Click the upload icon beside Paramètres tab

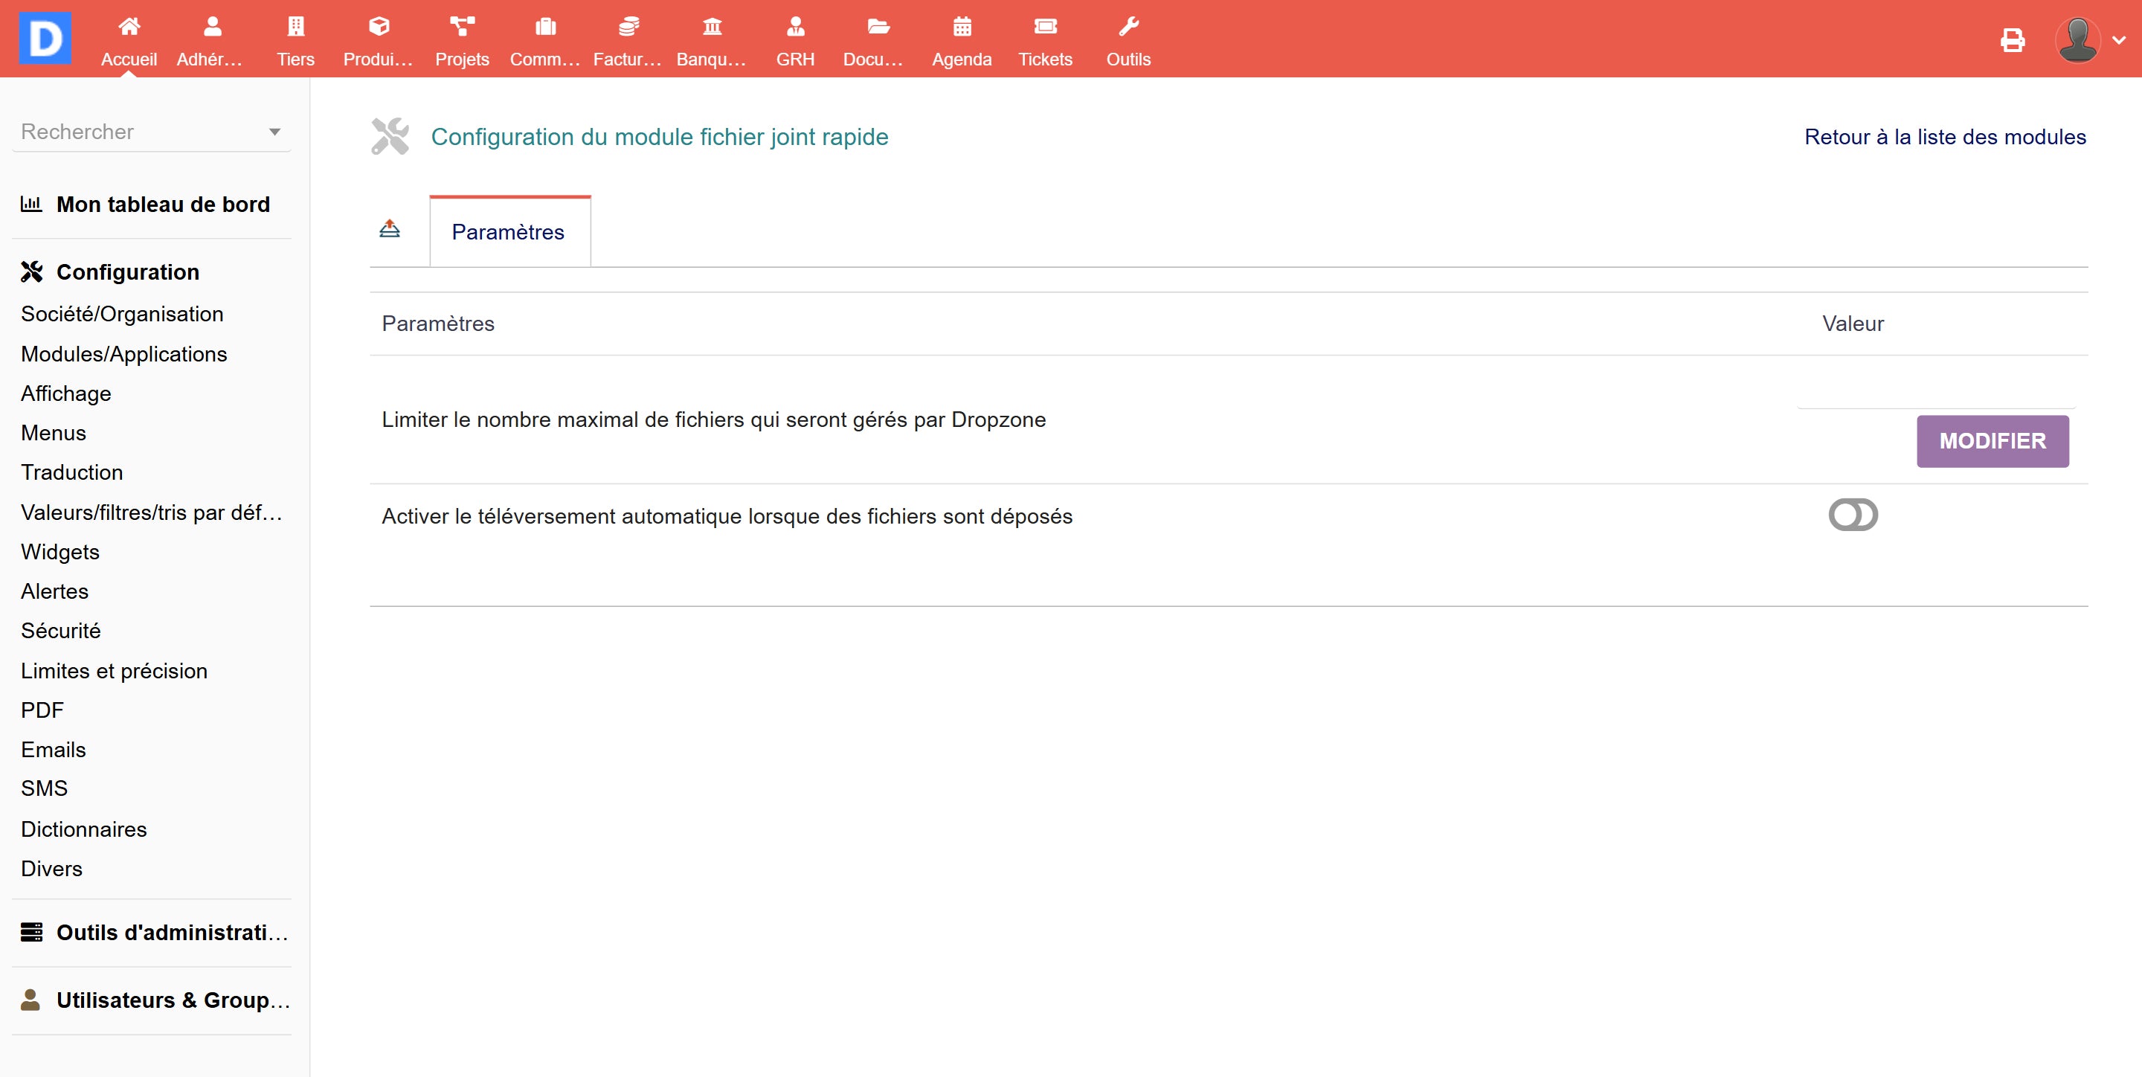389,228
